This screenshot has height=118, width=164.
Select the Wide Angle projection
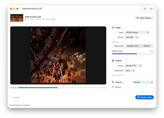tap(119, 46)
